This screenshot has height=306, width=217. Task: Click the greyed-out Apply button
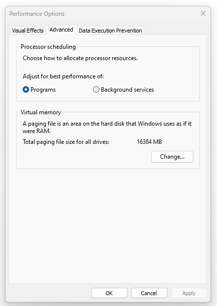pos(189,293)
